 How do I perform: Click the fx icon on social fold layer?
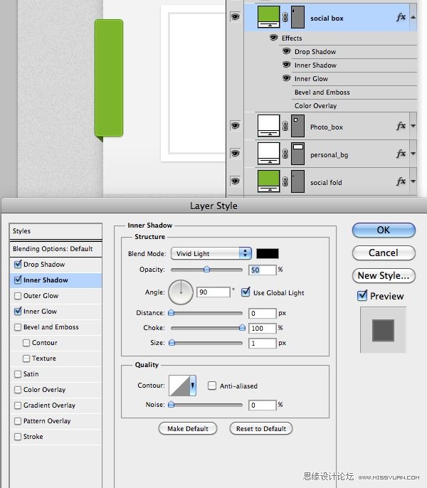401,181
